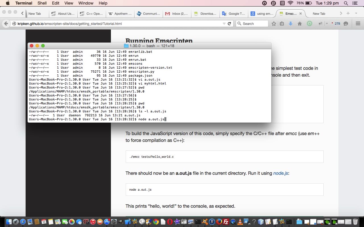Open the Terminal application menu
The image size is (364, 227).
24,3
